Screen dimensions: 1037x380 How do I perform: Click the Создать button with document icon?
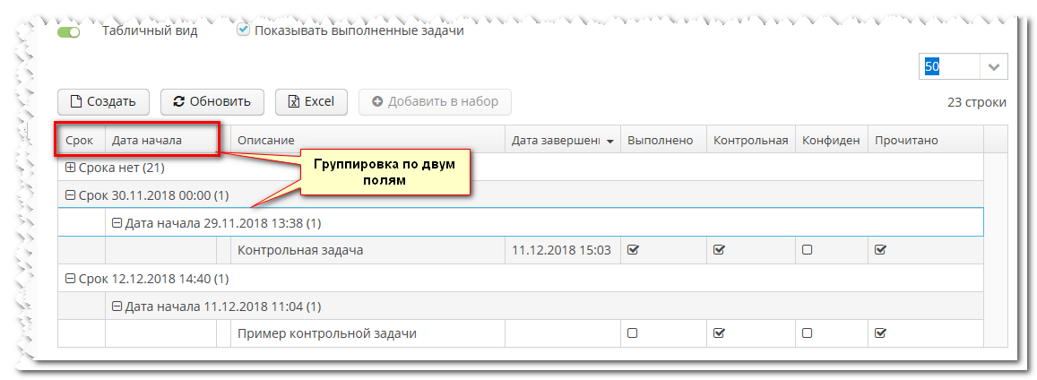[103, 102]
